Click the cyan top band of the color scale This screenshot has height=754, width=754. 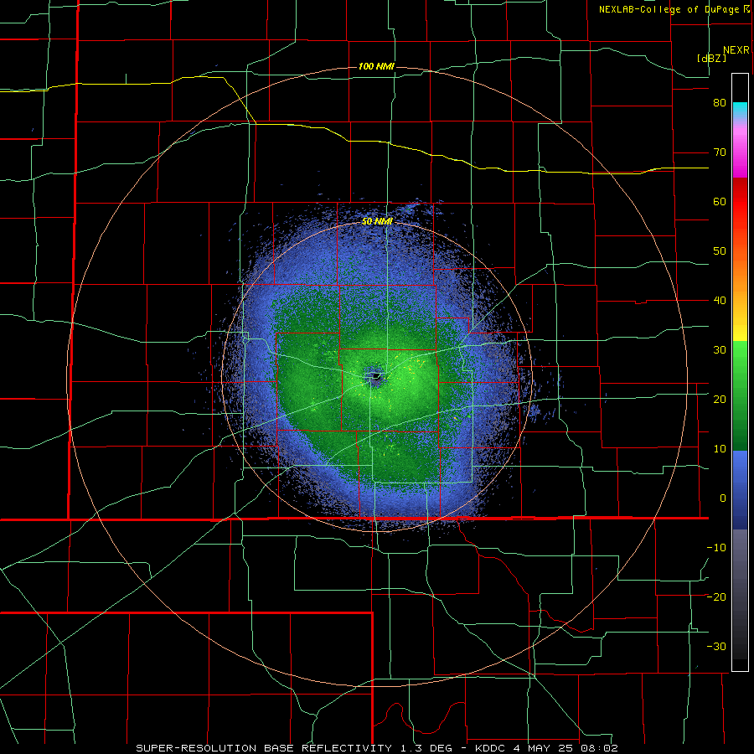740,111
